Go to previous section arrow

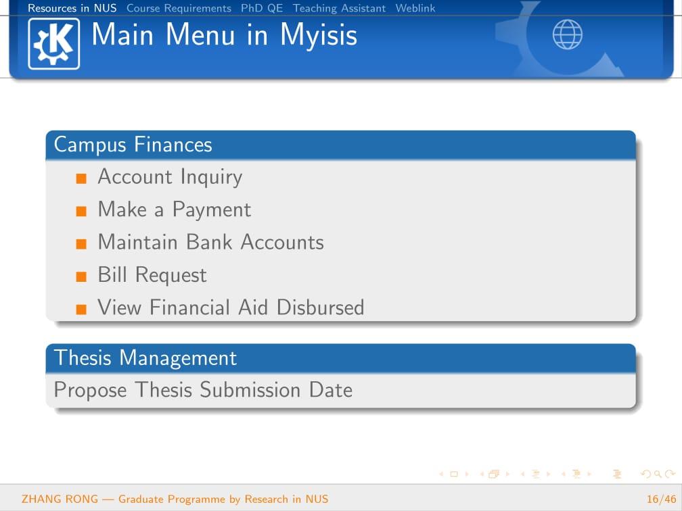[564, 474]
